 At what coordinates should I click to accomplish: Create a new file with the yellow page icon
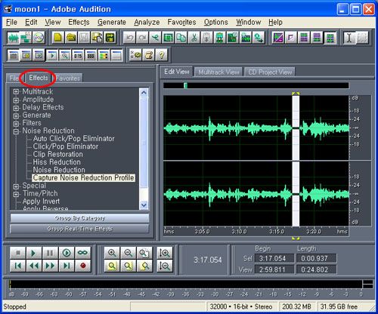(58, 38)
